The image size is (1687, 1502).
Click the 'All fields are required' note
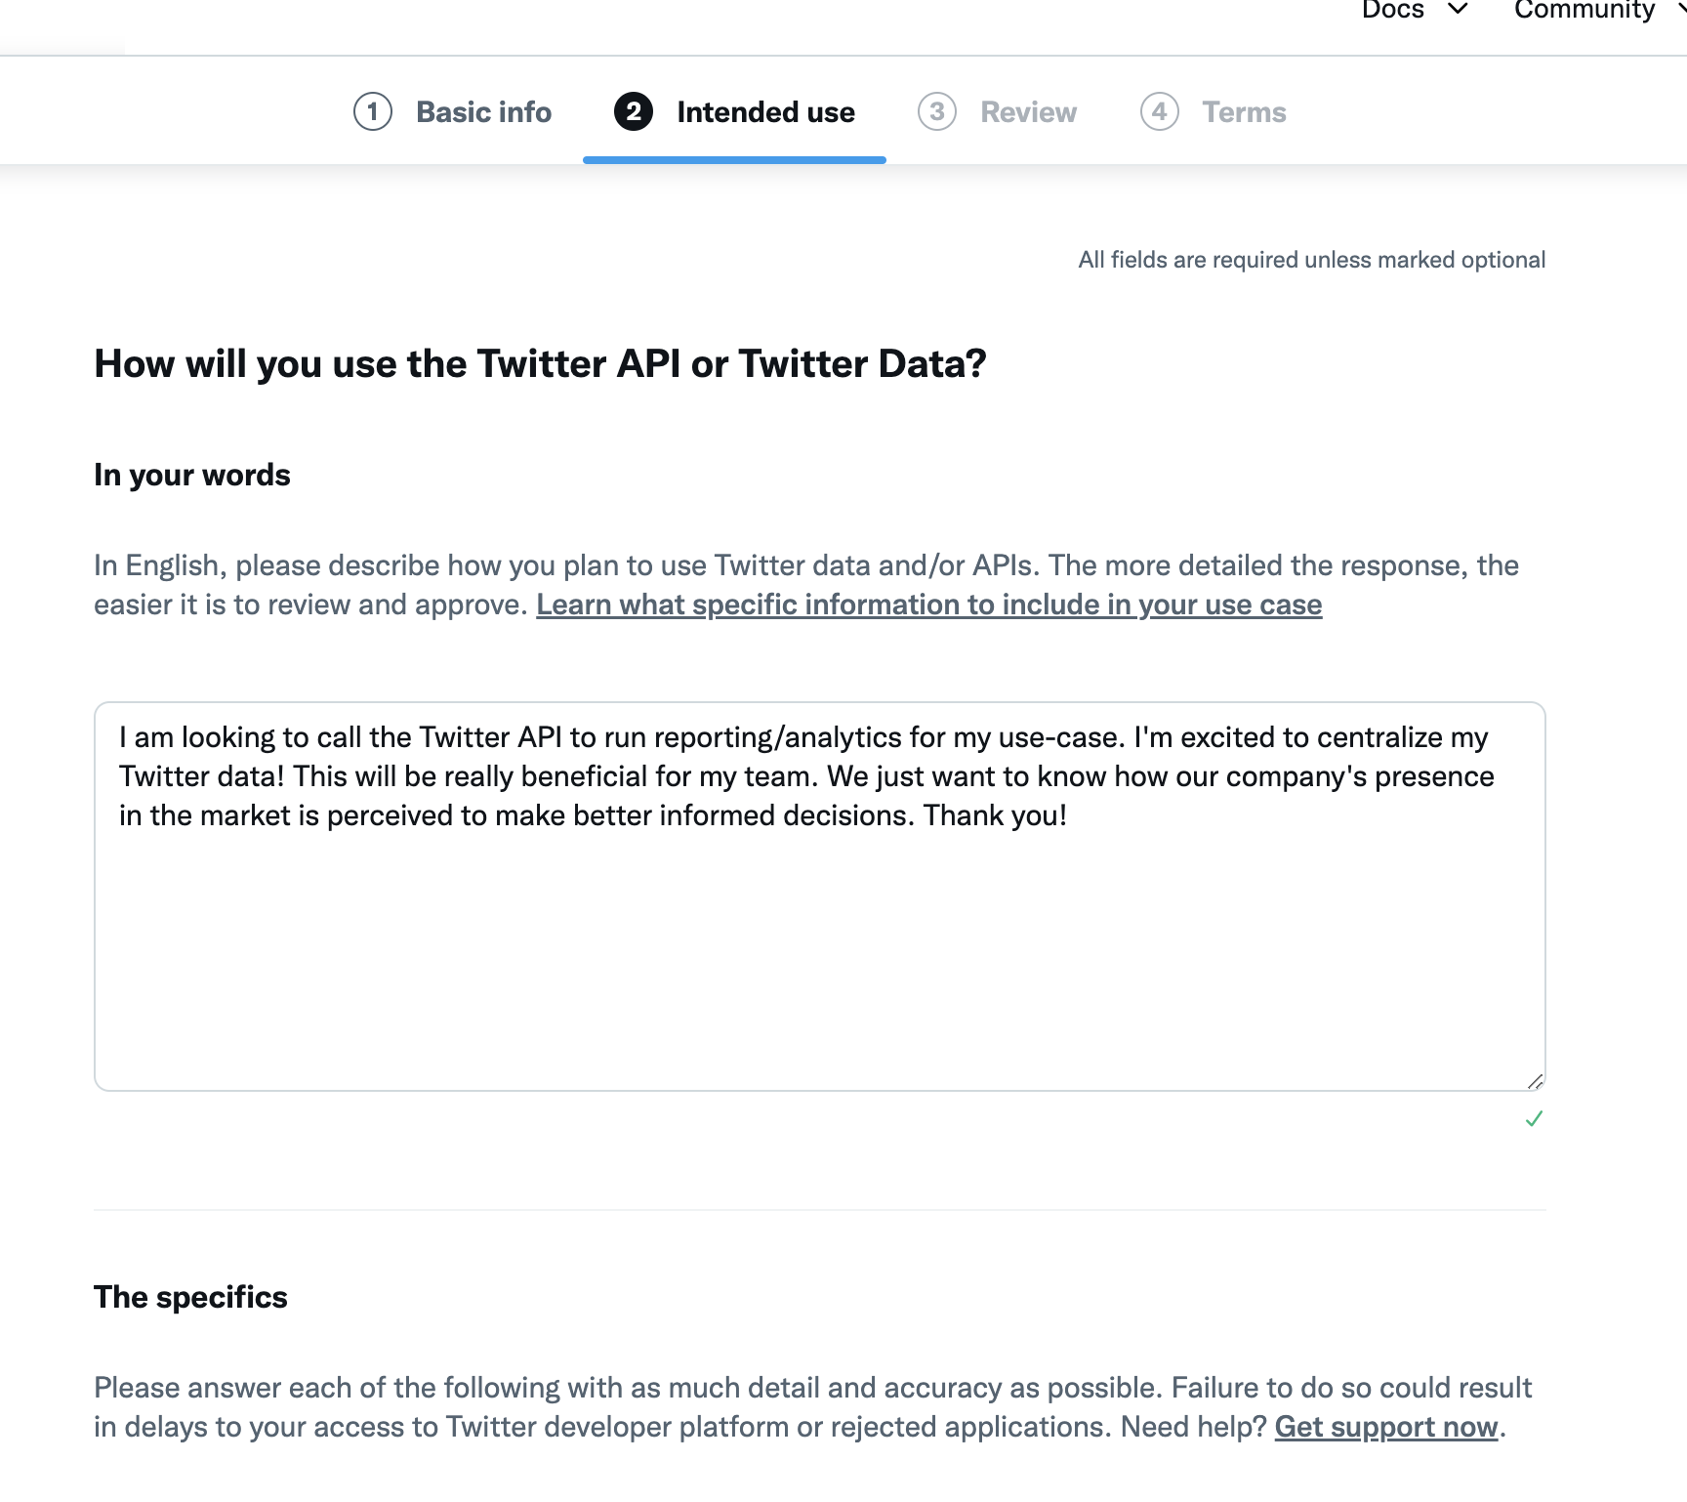pyautogui.click(x=1311, y=260)
